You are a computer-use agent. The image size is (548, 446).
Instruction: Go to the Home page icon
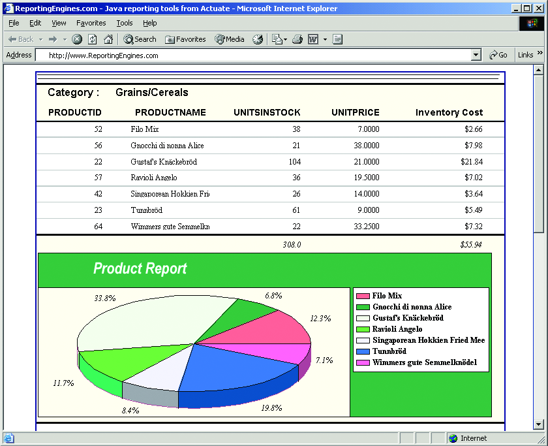click(x=108, y=39)
